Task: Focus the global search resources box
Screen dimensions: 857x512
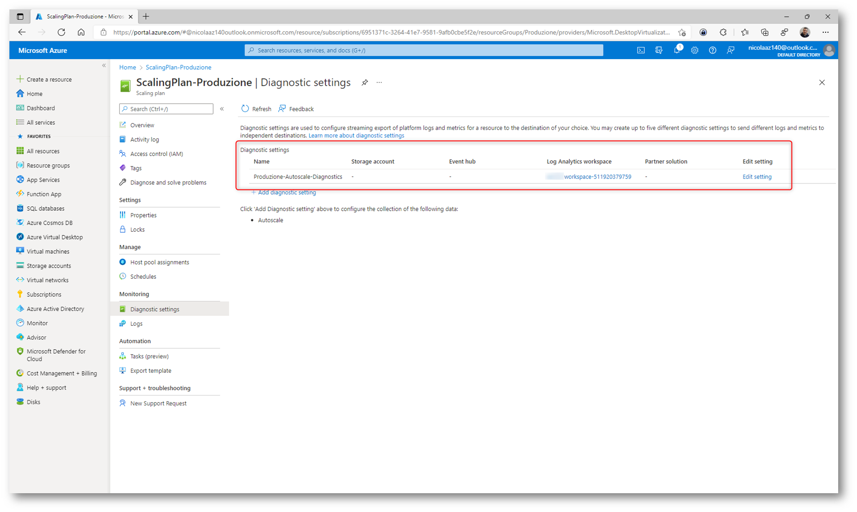Action: point(424,50)
